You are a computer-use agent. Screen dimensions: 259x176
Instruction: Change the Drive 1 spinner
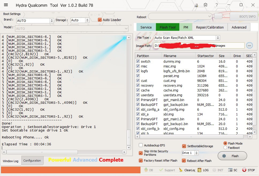[196, 153]
